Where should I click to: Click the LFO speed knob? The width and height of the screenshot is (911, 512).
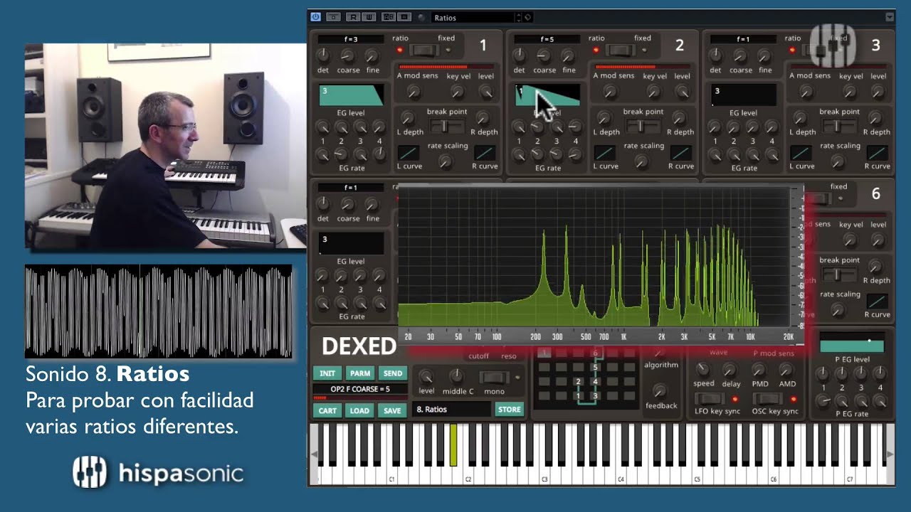pos(703,370)
